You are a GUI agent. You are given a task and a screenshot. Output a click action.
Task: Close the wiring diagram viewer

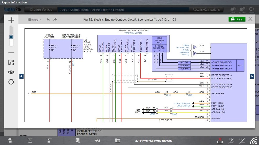tap(250, 19)
